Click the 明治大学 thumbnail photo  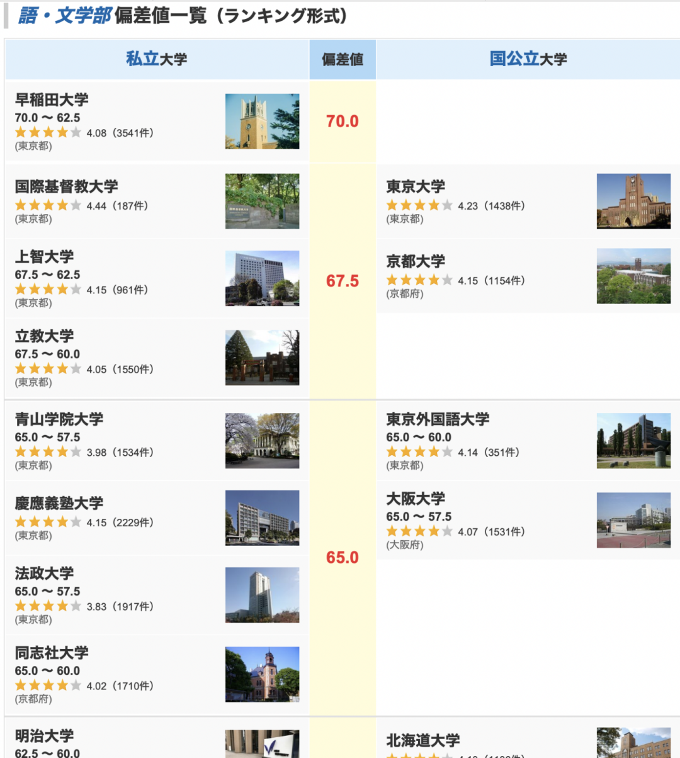262,744
